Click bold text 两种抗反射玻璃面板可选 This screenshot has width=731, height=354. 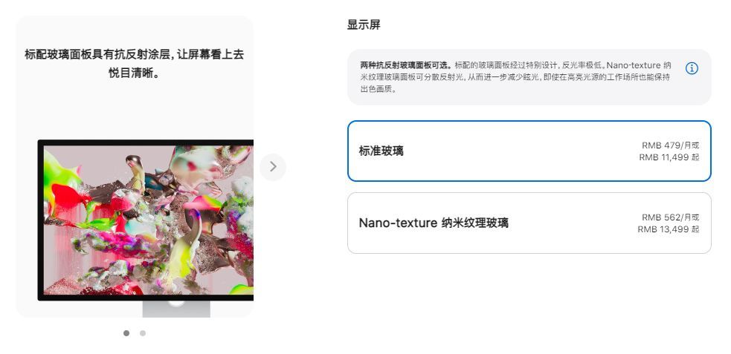[x=406, y=65]
